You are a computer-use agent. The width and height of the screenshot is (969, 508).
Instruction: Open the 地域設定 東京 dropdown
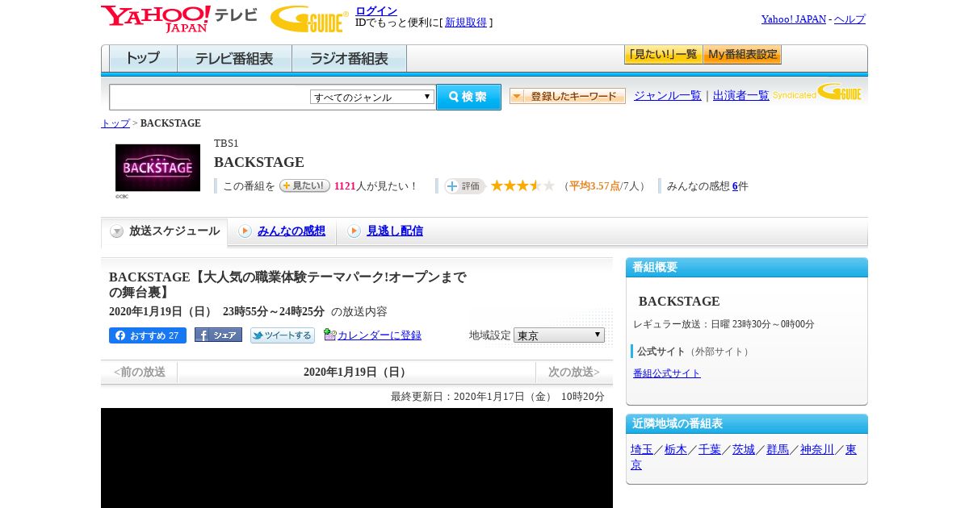pyautogui.click(x=559, y=335)
